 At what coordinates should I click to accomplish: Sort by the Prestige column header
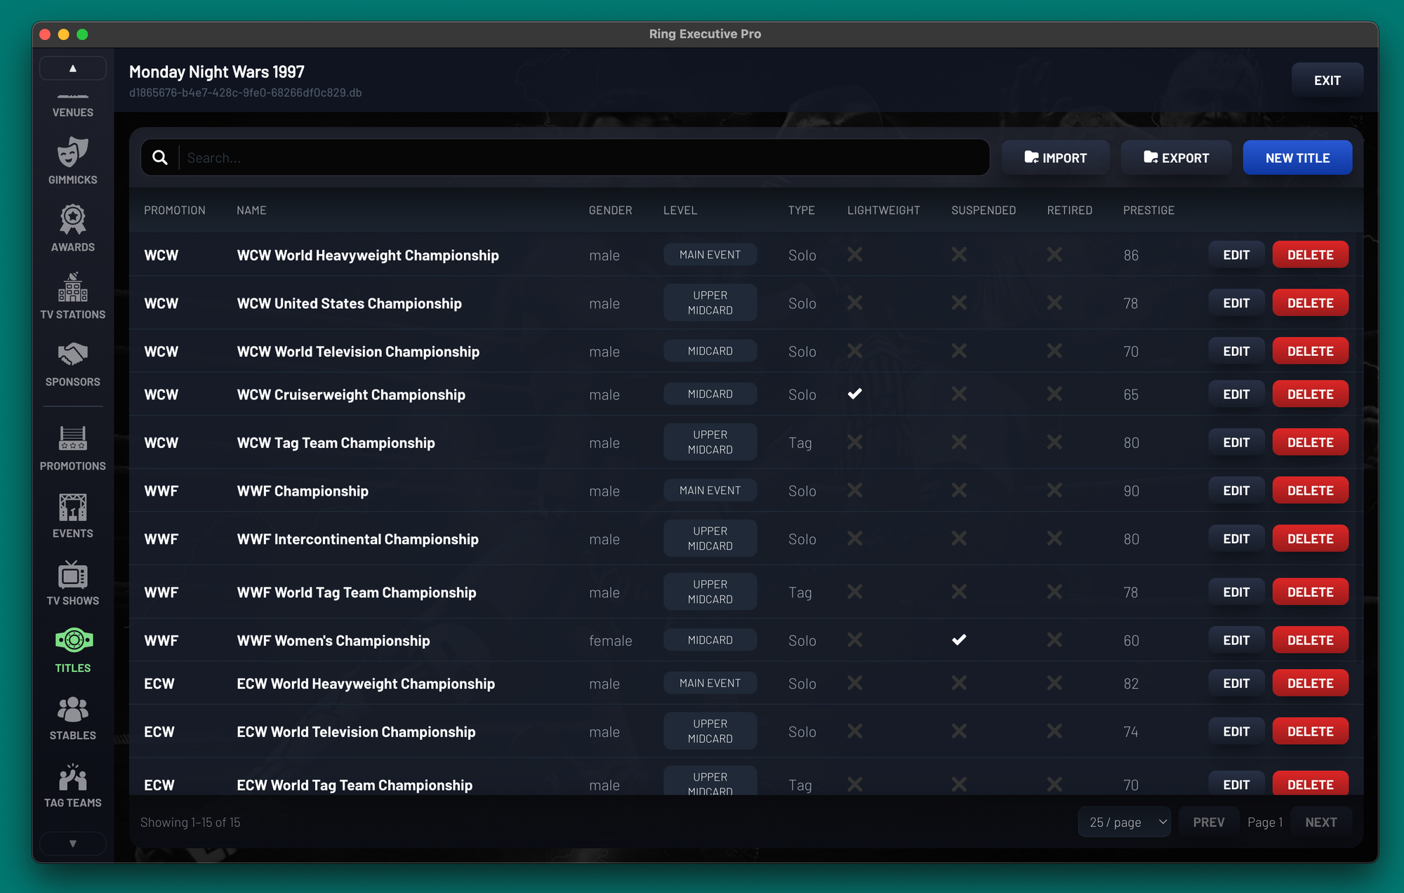click(1148, 210)
